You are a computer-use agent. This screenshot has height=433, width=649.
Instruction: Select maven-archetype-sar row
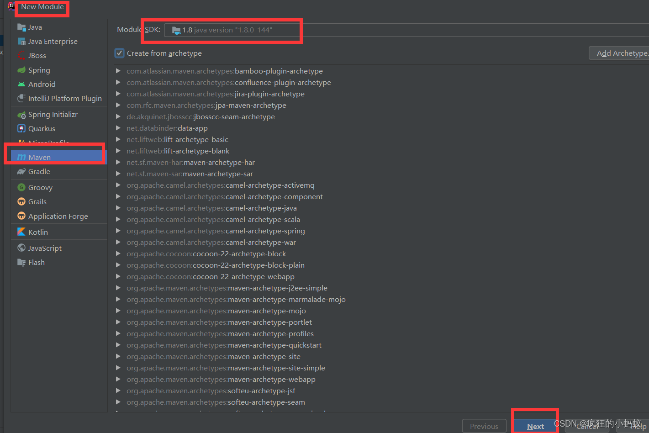click(381, 174)
